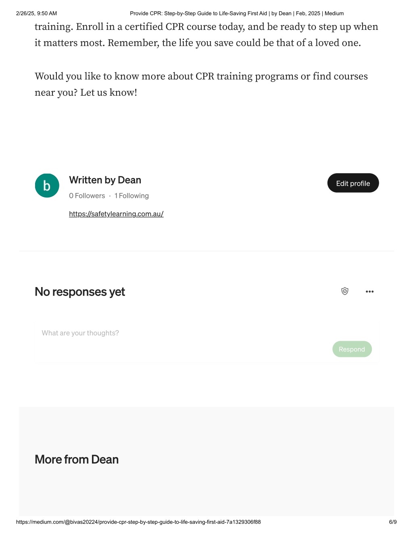Open the safetylearning.com.au link

pyautogui.click(x=116, y=214)
